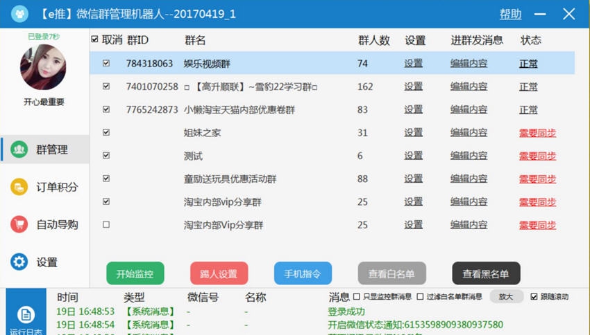
Task: Click 正常 status of 娱乐视频群
Action: click(x=528, y=64)
